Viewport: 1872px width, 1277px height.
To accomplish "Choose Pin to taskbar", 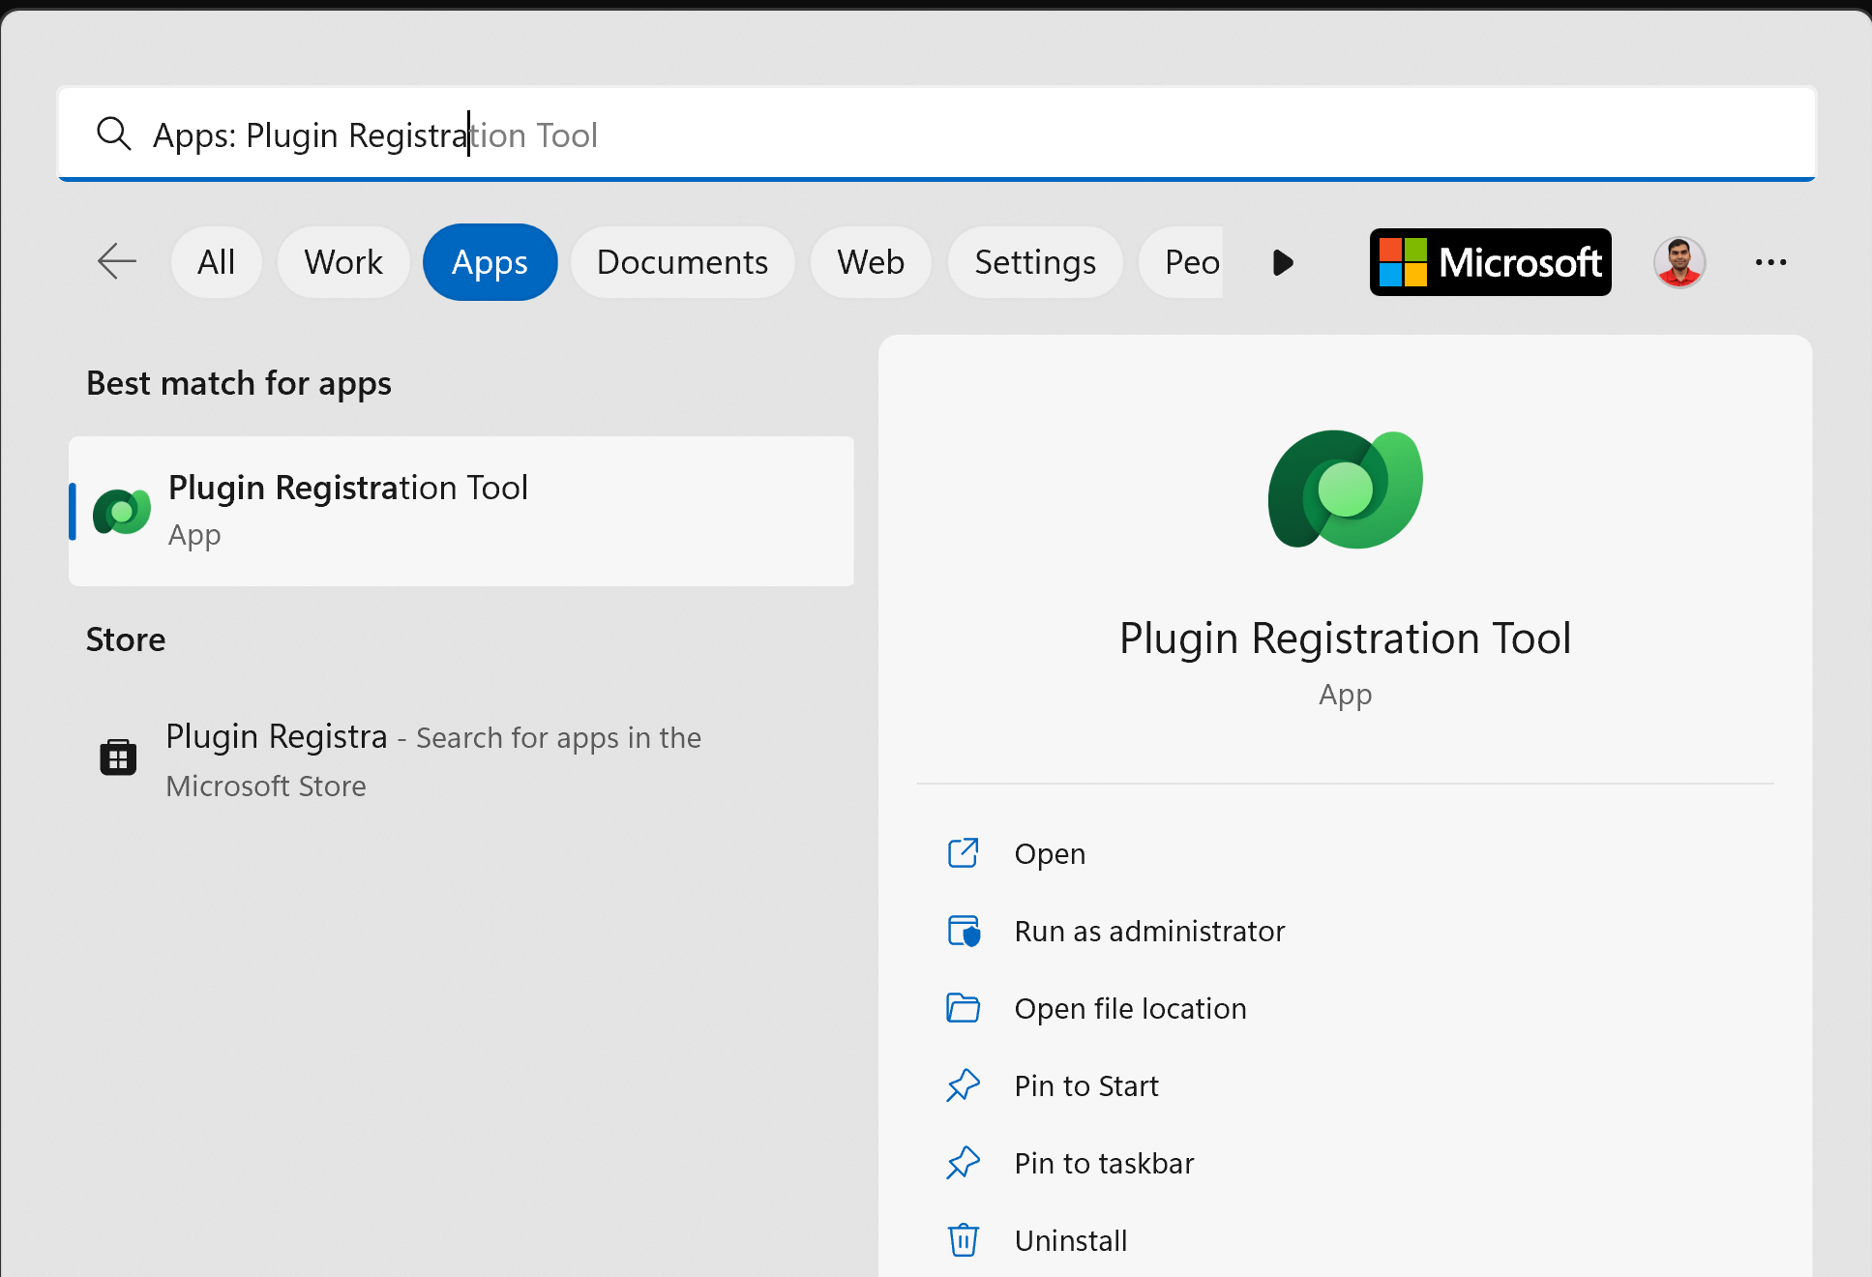I will (x=1345, y=1163).
